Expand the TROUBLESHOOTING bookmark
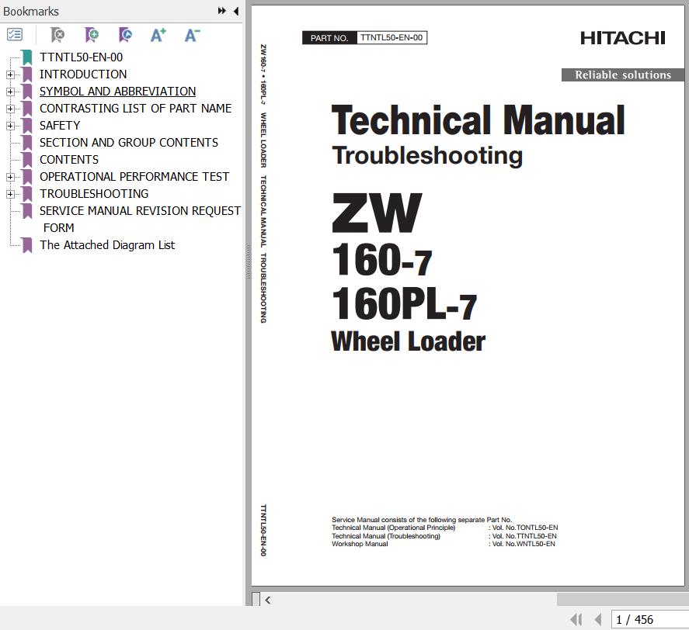The width and height of the screenshot is (689, 630). [11, 194]
